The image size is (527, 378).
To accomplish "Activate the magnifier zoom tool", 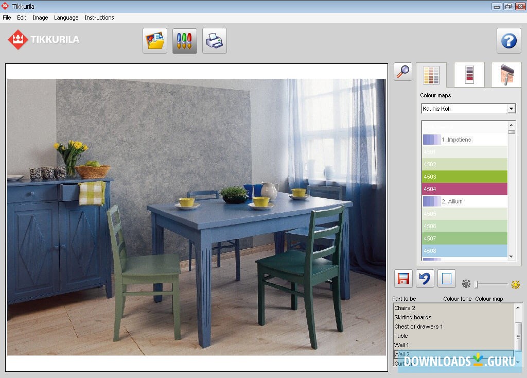I will pyautogui.click(x=402, y=71).
